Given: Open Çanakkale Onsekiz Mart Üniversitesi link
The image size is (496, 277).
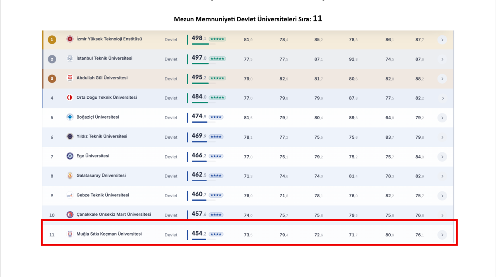Looking at the screenshot, I should [x=114, y=214].
